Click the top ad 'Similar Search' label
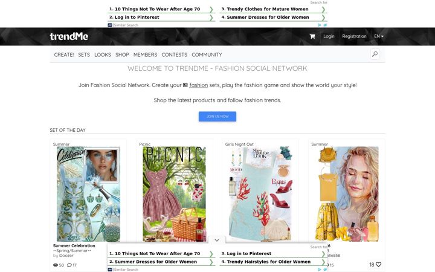Image resolution: width=435 pixels, height=272 pixels. tap(126, 25)
